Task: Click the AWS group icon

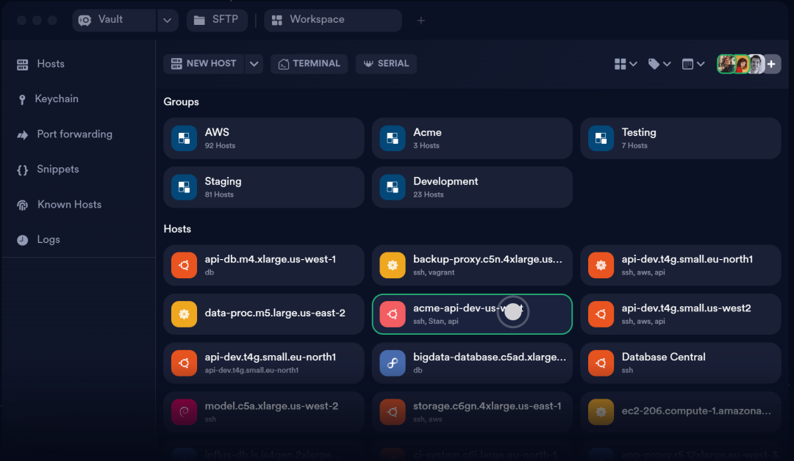Action: 185,139
